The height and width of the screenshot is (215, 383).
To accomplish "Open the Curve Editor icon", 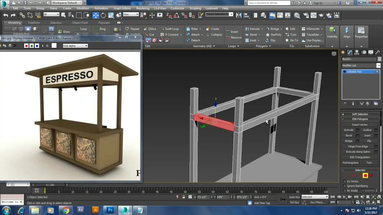I will (279, 15).
